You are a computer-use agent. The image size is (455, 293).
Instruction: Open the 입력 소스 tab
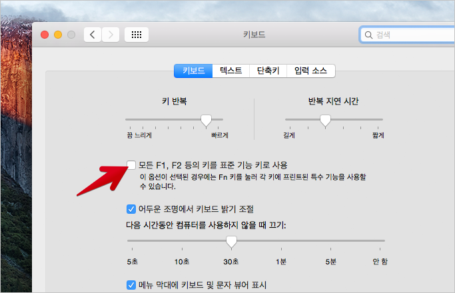click(x=311, y=71)
